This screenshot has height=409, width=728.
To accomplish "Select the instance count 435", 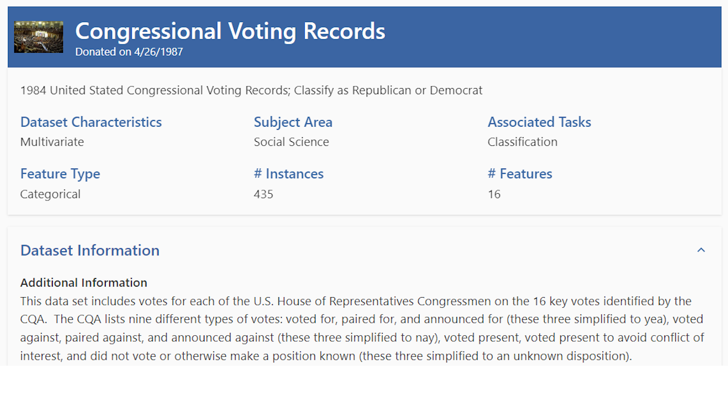I will click(263, 194).
